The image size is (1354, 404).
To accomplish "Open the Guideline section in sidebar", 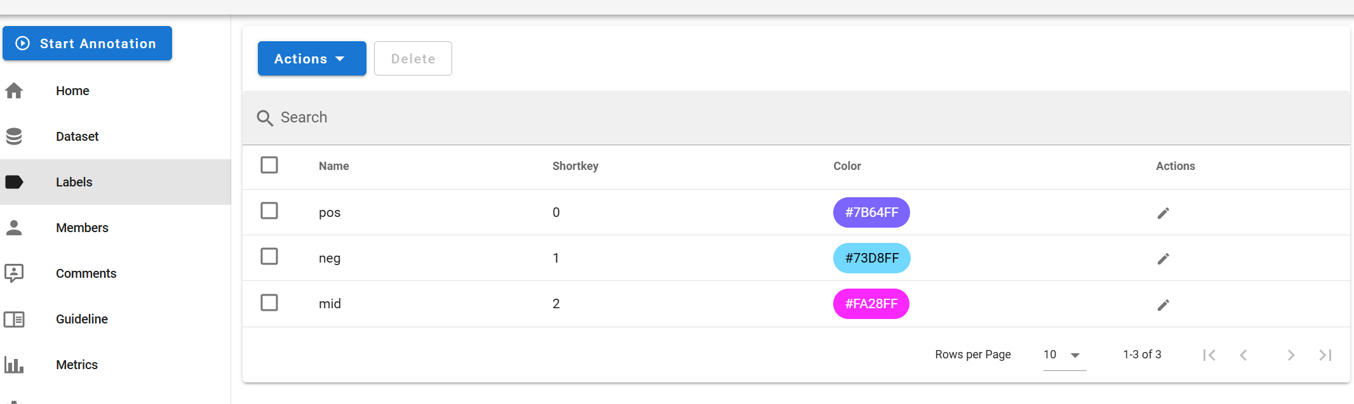I will [82, 319].
